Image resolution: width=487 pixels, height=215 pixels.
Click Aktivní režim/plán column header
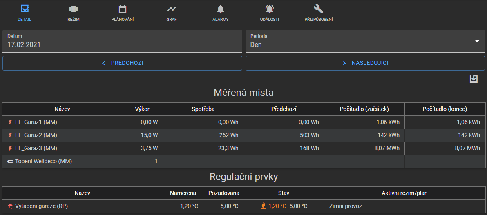tap(404, 193)
